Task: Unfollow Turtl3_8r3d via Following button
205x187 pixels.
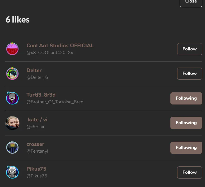Action: (186, 98)
